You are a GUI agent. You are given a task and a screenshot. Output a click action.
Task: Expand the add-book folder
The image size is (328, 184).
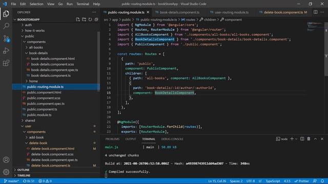click(x=36, y=137)
